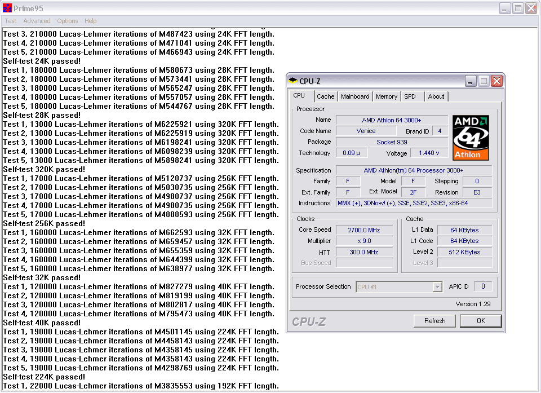This screenshot has width=541, height=393.
Task: Minimize the CPU-Z window
Action: coord(470,81)
